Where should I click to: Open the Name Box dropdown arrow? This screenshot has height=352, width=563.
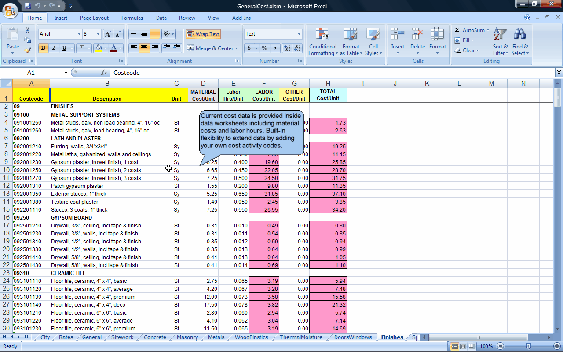point(66,73)
